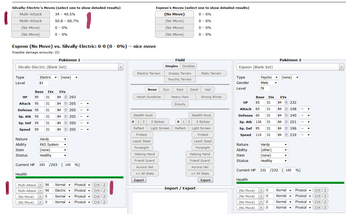This screenshot has height=214, width=346.
Task: Click left Export button under Field
Action: pos(139,180)
